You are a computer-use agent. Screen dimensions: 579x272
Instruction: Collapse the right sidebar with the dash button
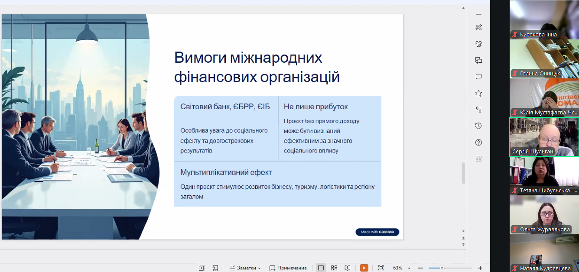click(x=478, y=14)
